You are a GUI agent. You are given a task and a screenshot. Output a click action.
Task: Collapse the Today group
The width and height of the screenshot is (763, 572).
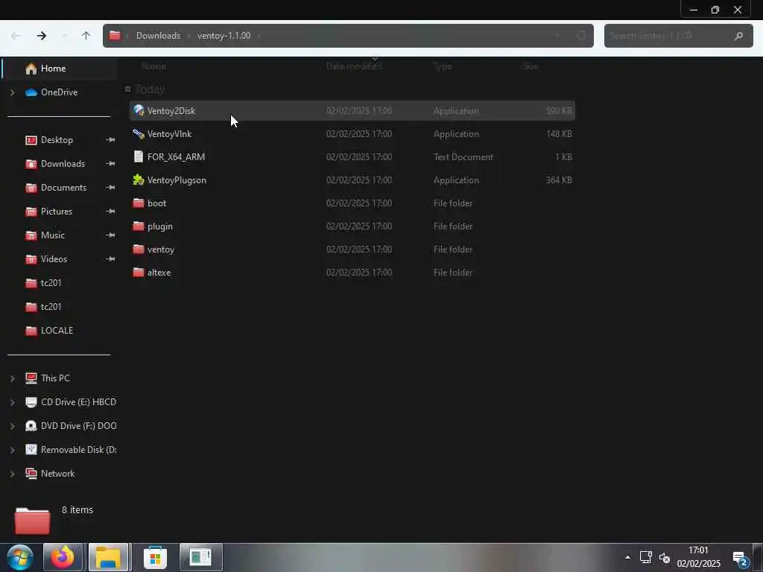point(128,89)
